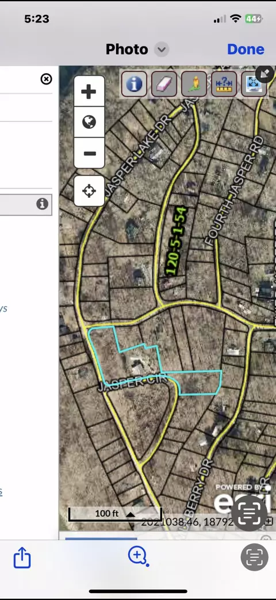Open the street view figure tool
Viewport: 276px width, 600px height.
[x=194, y=83]
